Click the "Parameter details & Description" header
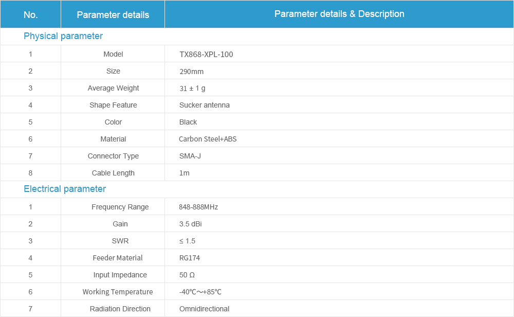Screen dimensions: 514x317 pyautogui.click(x=339, y=14)
